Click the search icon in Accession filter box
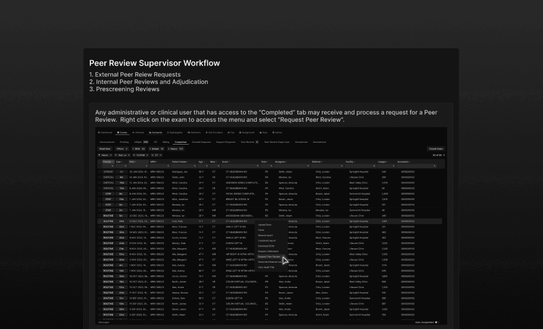The width and height of the screenshot is (543, 329). pos(435,166)
